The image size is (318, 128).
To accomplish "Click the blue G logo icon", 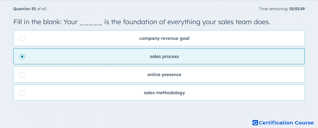I will (255, 123).
